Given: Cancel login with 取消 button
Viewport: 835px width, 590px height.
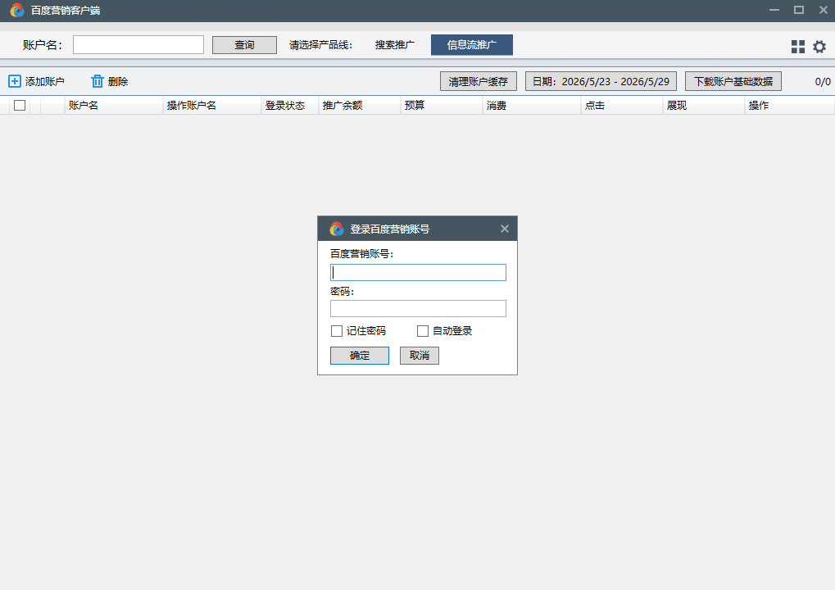Looking at the screenshot, I should [x=420, y=356].
